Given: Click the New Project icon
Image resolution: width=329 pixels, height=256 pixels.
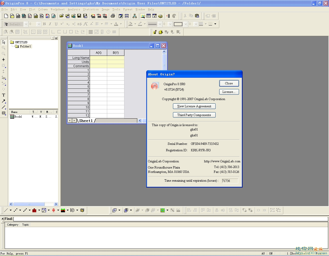Looking at the screenshot, I should [x=6, y=16].
